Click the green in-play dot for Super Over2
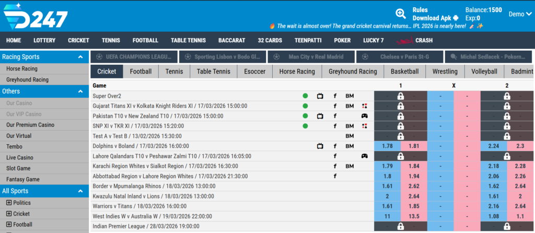The height and width of the screenshot is (233, 535). tap(305, 96)
